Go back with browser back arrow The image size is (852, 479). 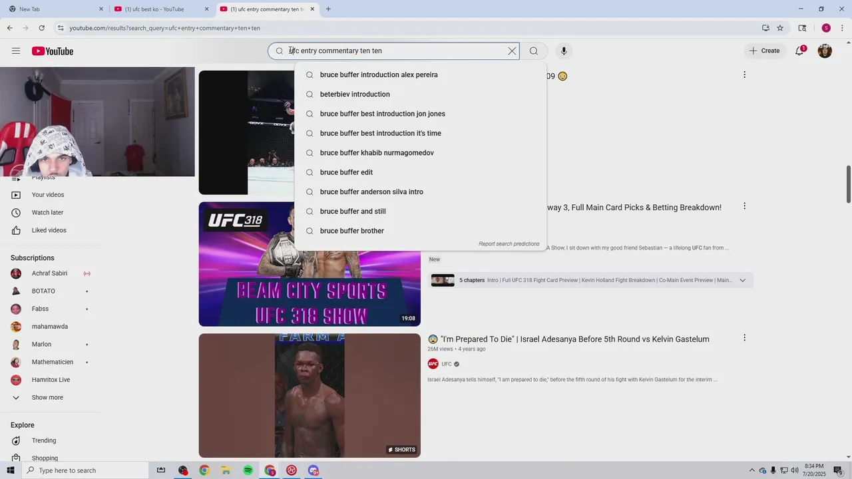9,28
